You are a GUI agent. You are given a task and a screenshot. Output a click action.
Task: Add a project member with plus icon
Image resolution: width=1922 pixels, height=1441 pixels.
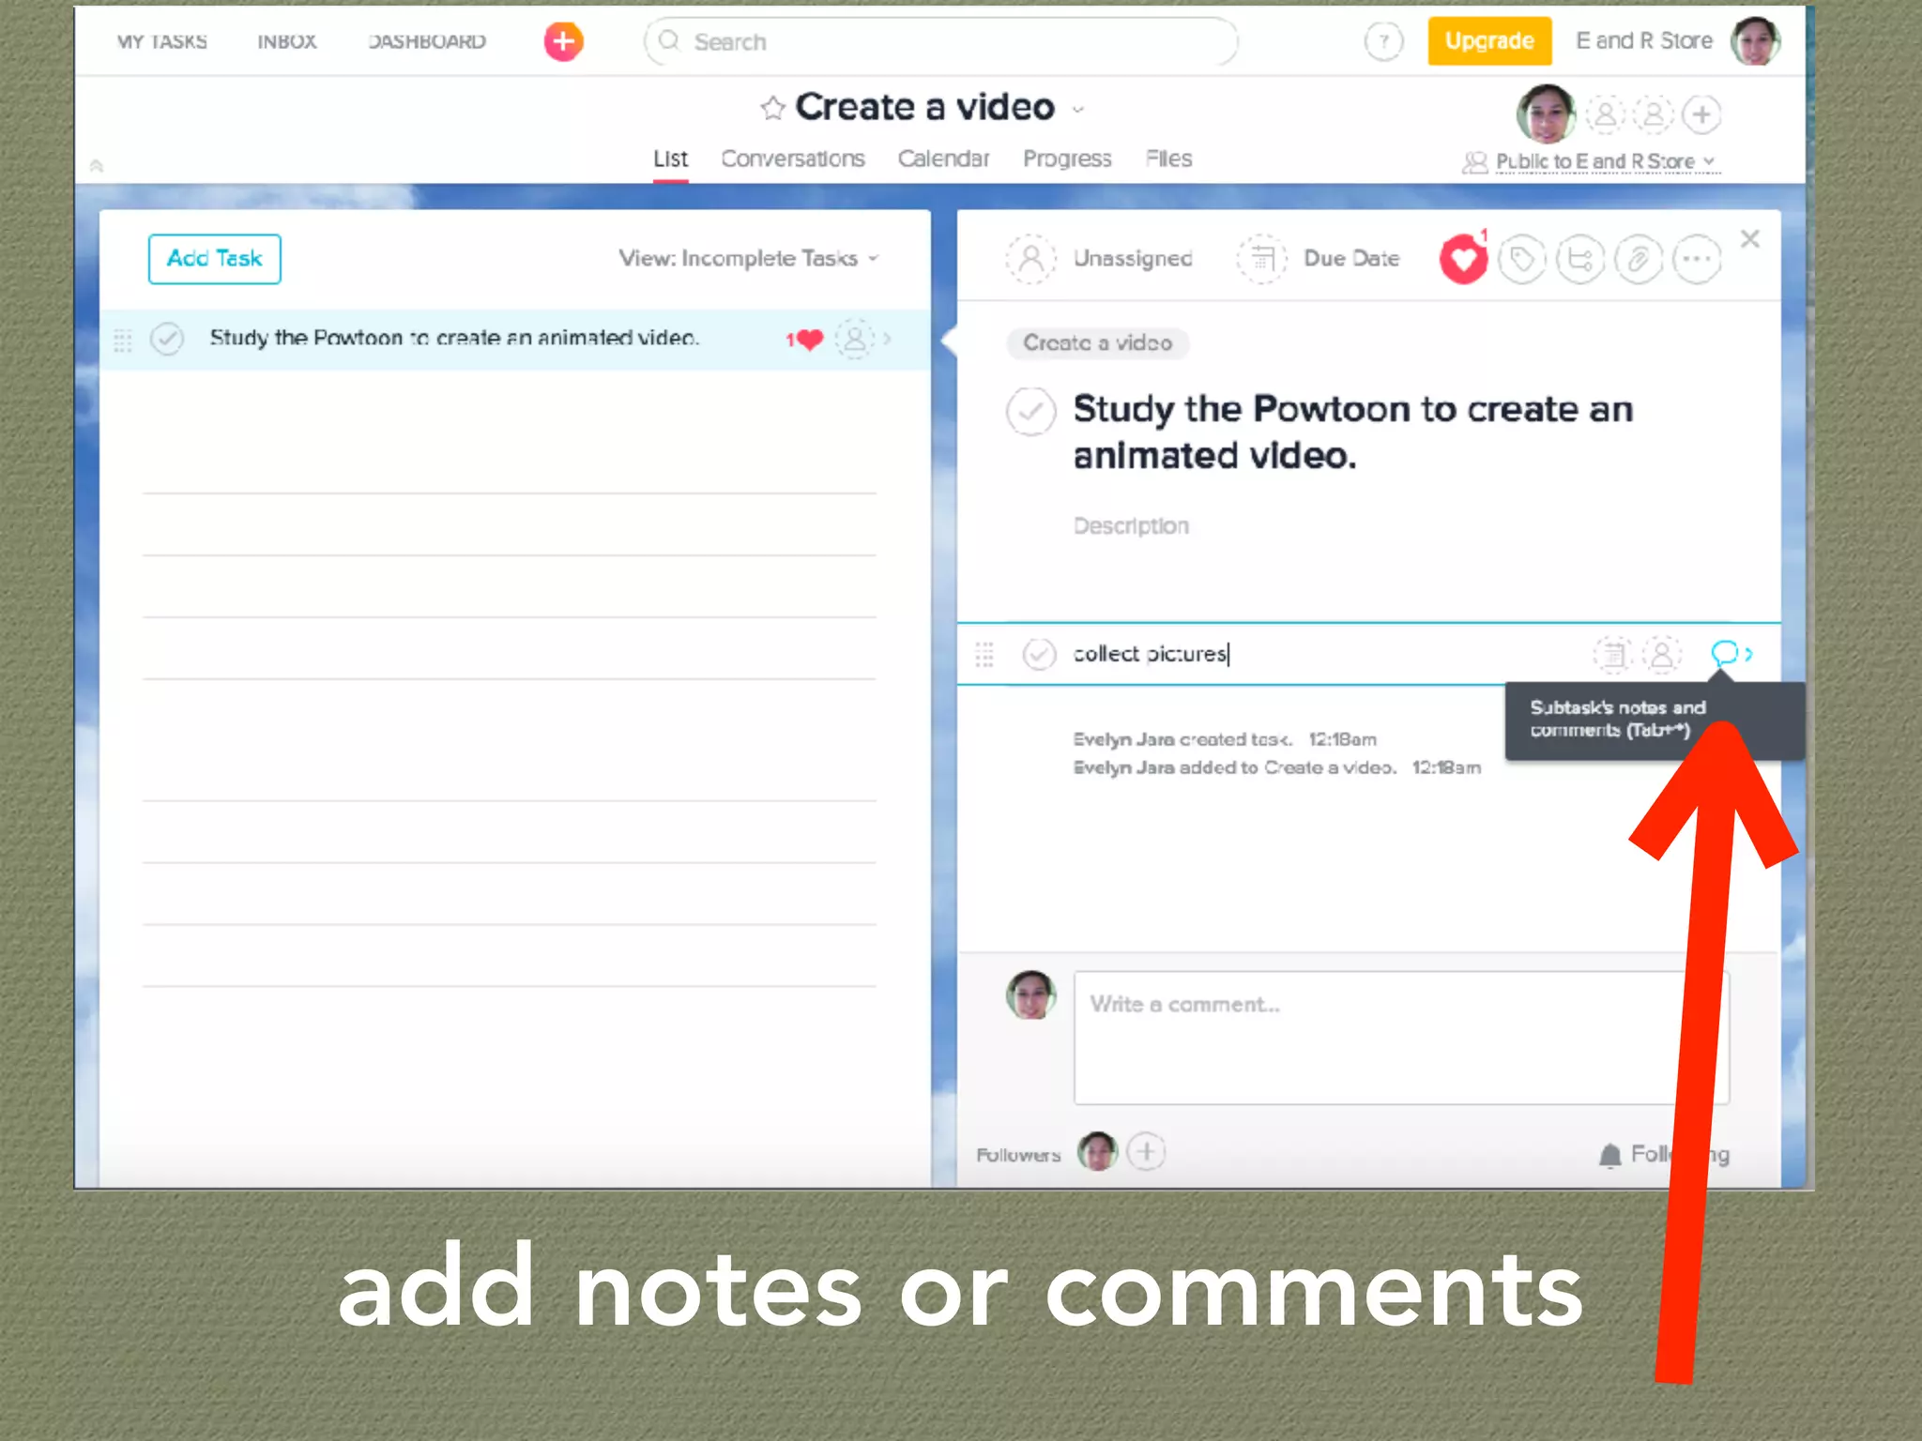pyautogui.click(x=1701, y=114)
